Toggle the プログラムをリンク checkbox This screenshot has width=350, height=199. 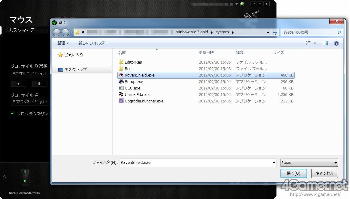tap(12, 114)
